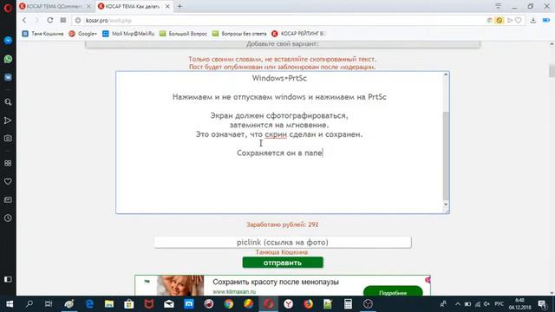Open a new tab with plus button
Viewport: 555px width, 312px height.
tap(180, 6)
